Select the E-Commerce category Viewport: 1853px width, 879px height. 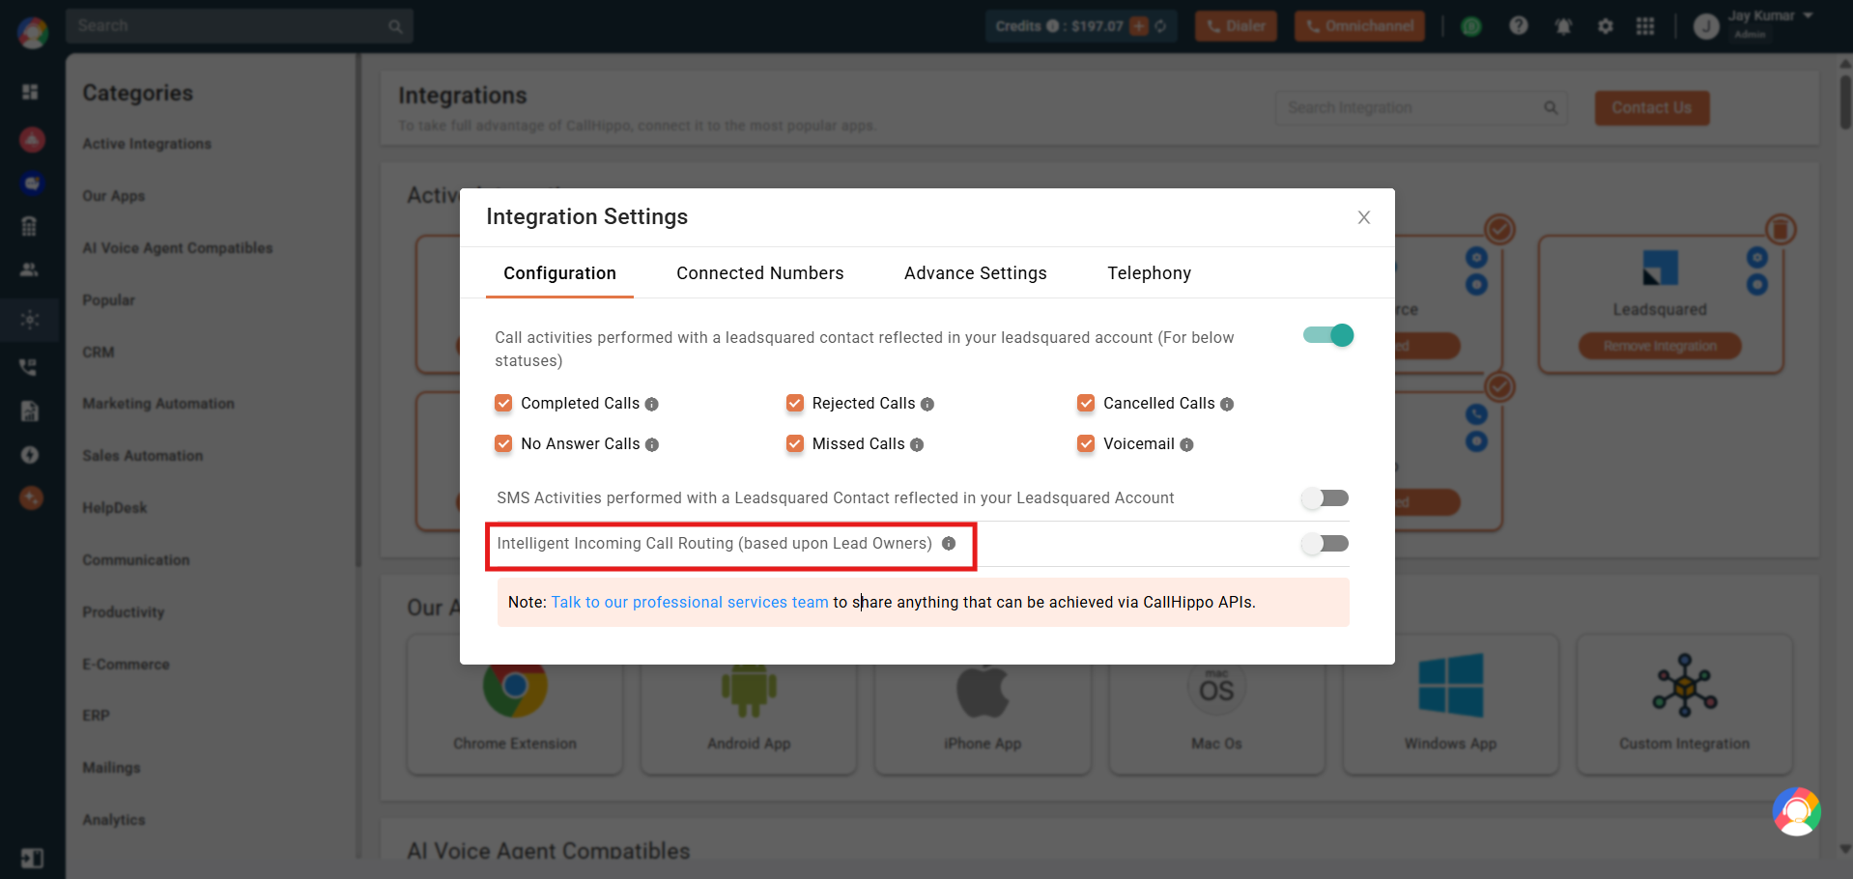[126, 664]
